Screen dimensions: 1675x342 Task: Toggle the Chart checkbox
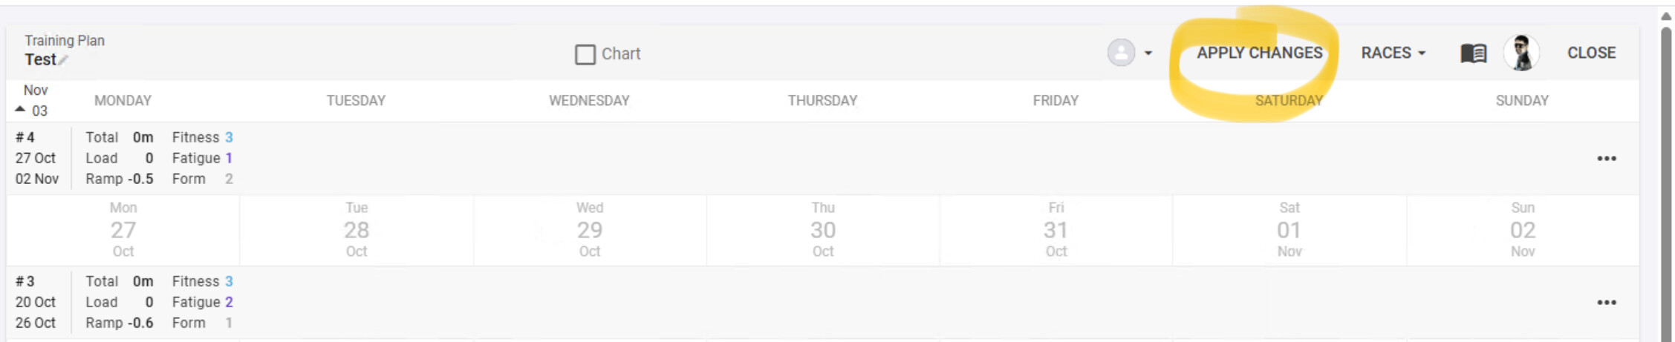click(x=585, y=54)
